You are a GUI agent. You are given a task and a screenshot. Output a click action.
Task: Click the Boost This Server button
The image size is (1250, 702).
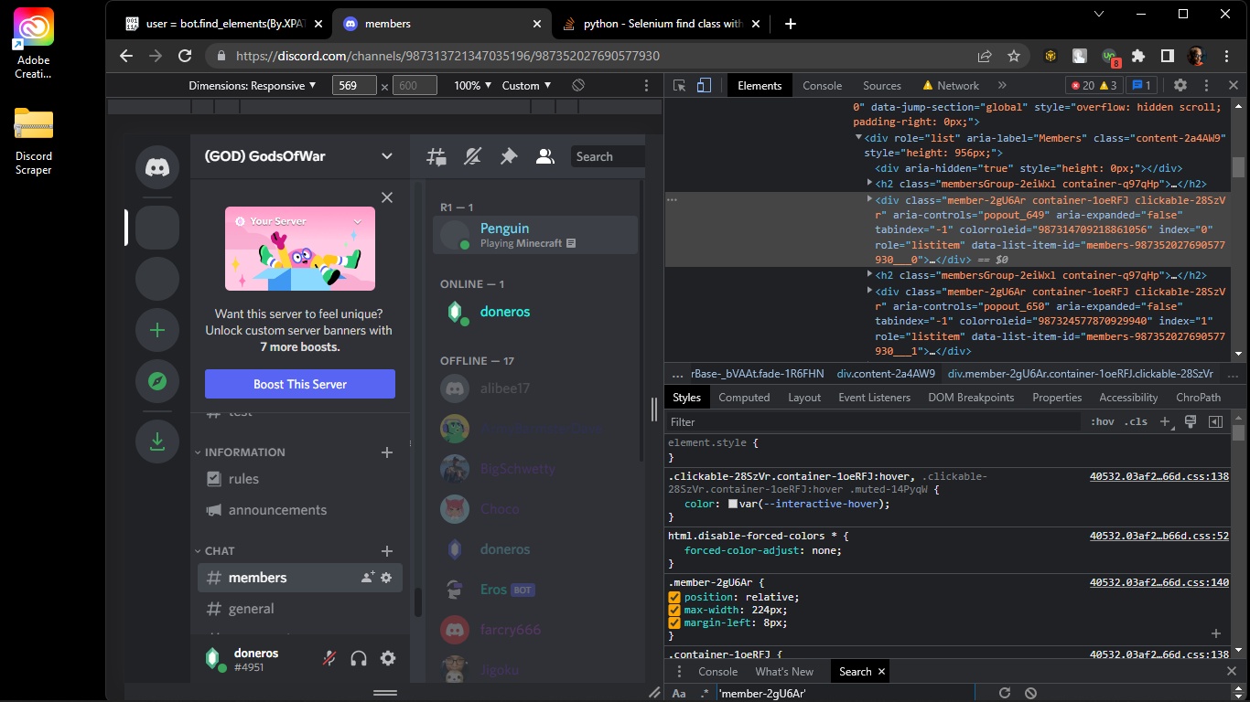pyautogui.click(x=300, y=384)
